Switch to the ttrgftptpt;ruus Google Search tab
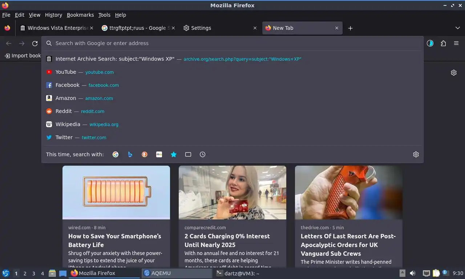465x279 pixels. click(x=138, y=28)
